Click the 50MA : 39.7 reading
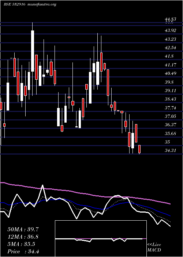183x257 pixels. pyautogui.click(x=23, y=229)
